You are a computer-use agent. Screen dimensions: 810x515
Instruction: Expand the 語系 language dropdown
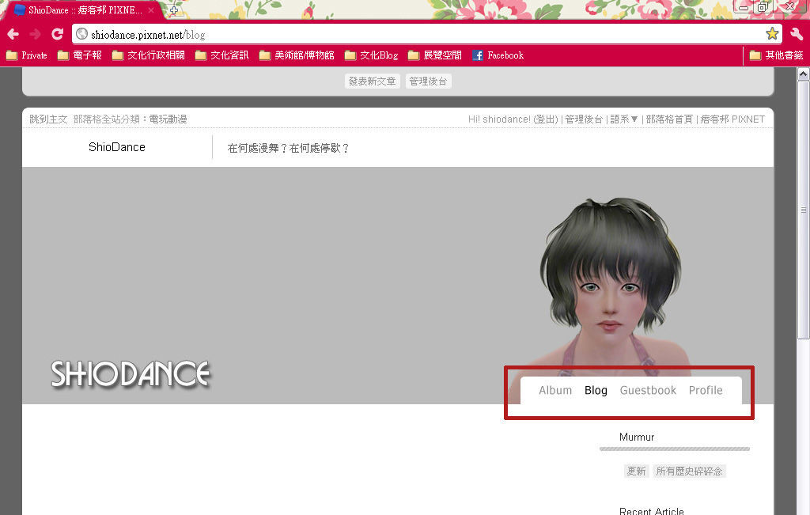click(x=624, y=119)
